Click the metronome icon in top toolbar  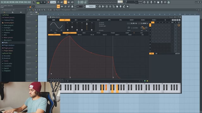point(58,2)
